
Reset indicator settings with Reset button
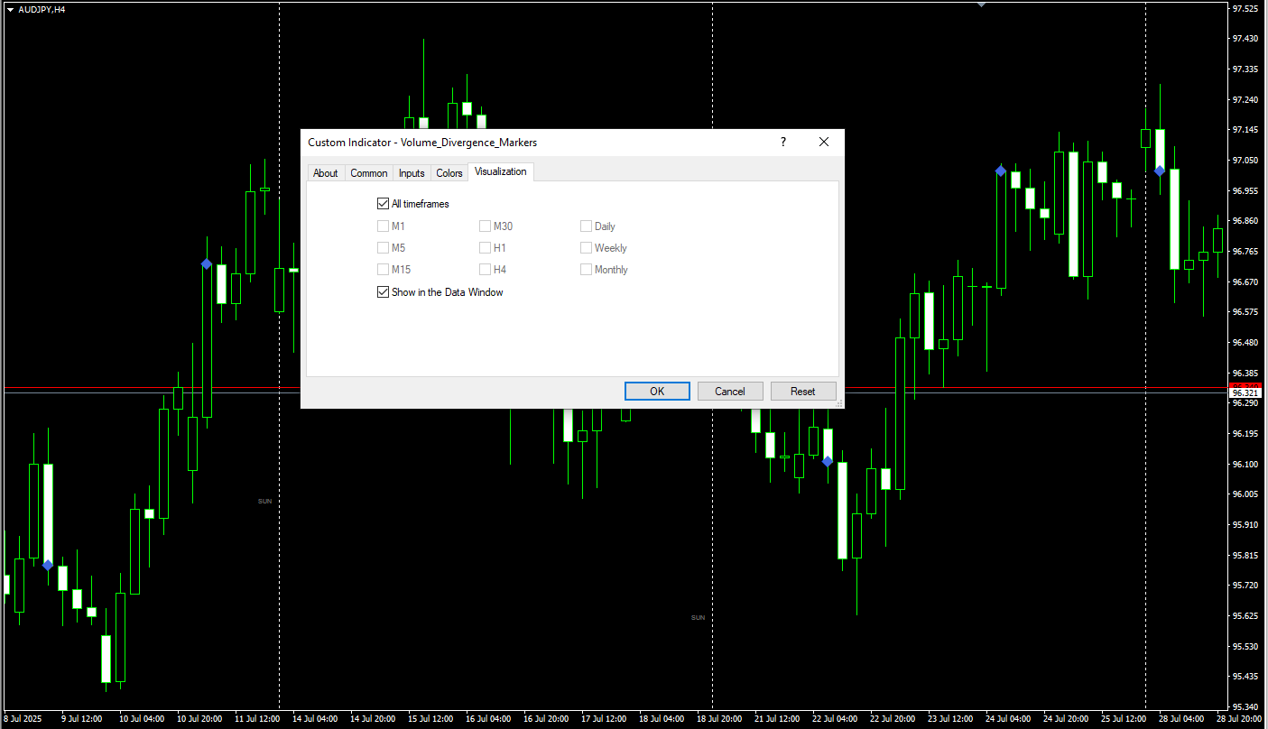(x=802, y=392)
